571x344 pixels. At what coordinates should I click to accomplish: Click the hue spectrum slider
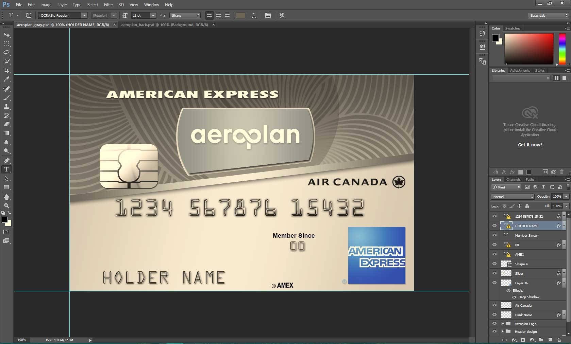click(562, 49)
